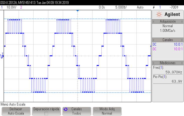Screen dimensions: 184x116
Task: Click the orange trigger time reference triangle
Action: click(78, 11)
